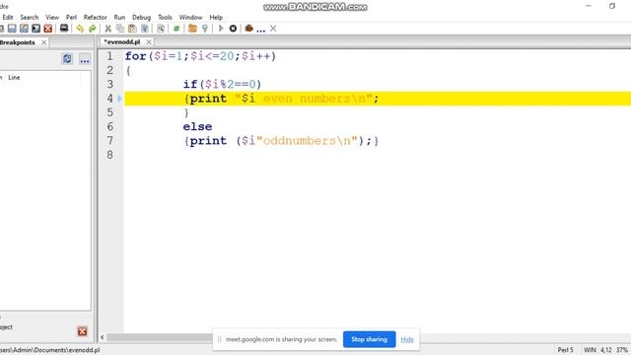Open Find with the magnifier icon
The height and width of the screenshot is (355, 631).
point(161,29)
